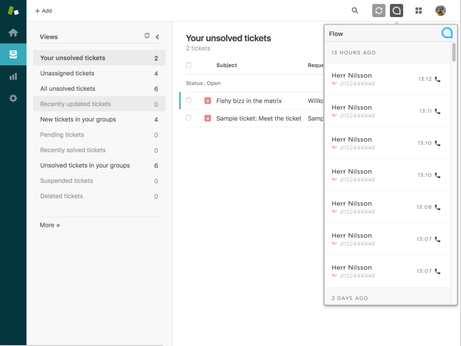Refresh the Views list
The width and height of the screenshot is (461, 346).
(147, 36)
